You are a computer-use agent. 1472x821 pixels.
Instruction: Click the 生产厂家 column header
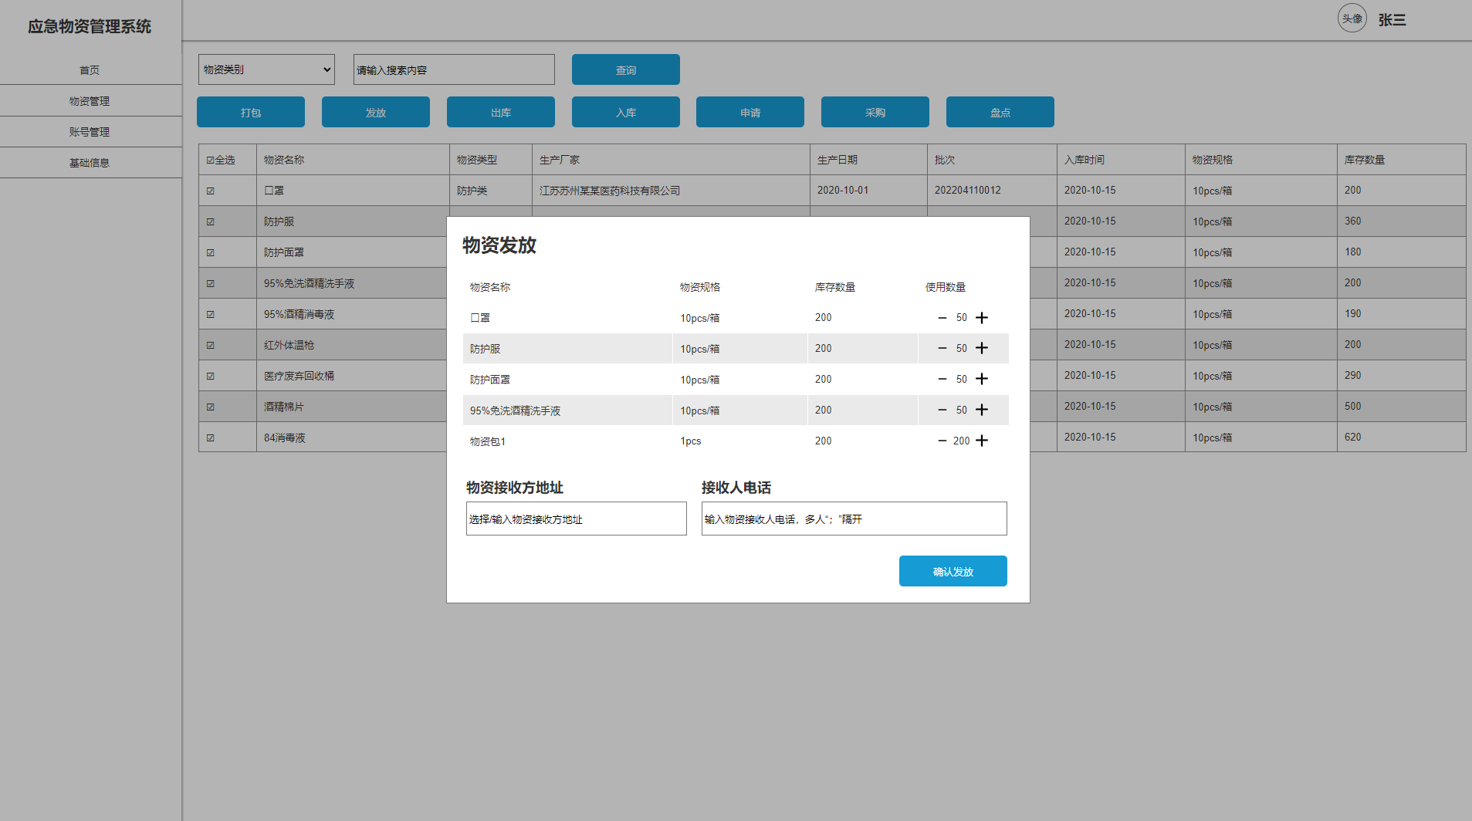click(x=560, y=160)
